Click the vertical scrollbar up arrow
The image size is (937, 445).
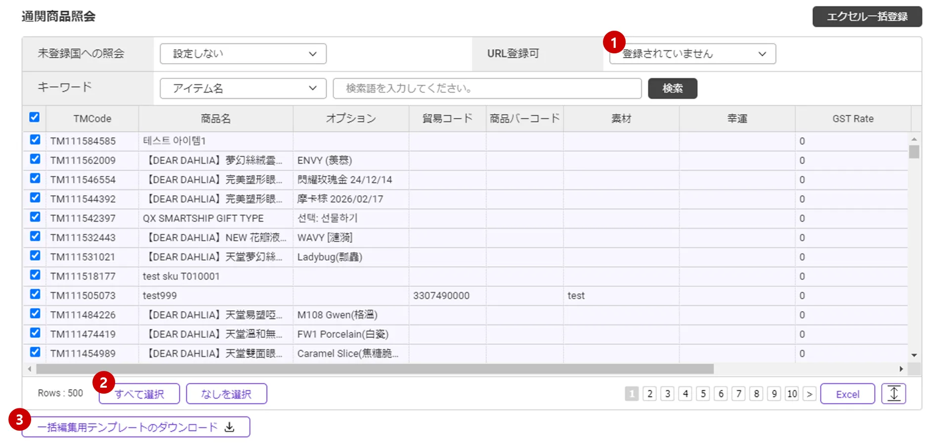click(914, 139)
